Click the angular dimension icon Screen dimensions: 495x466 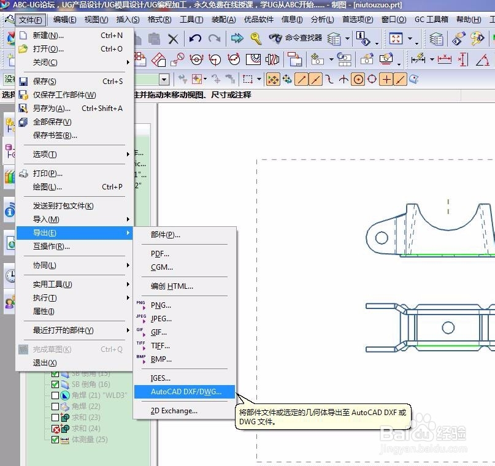(483, 59)
